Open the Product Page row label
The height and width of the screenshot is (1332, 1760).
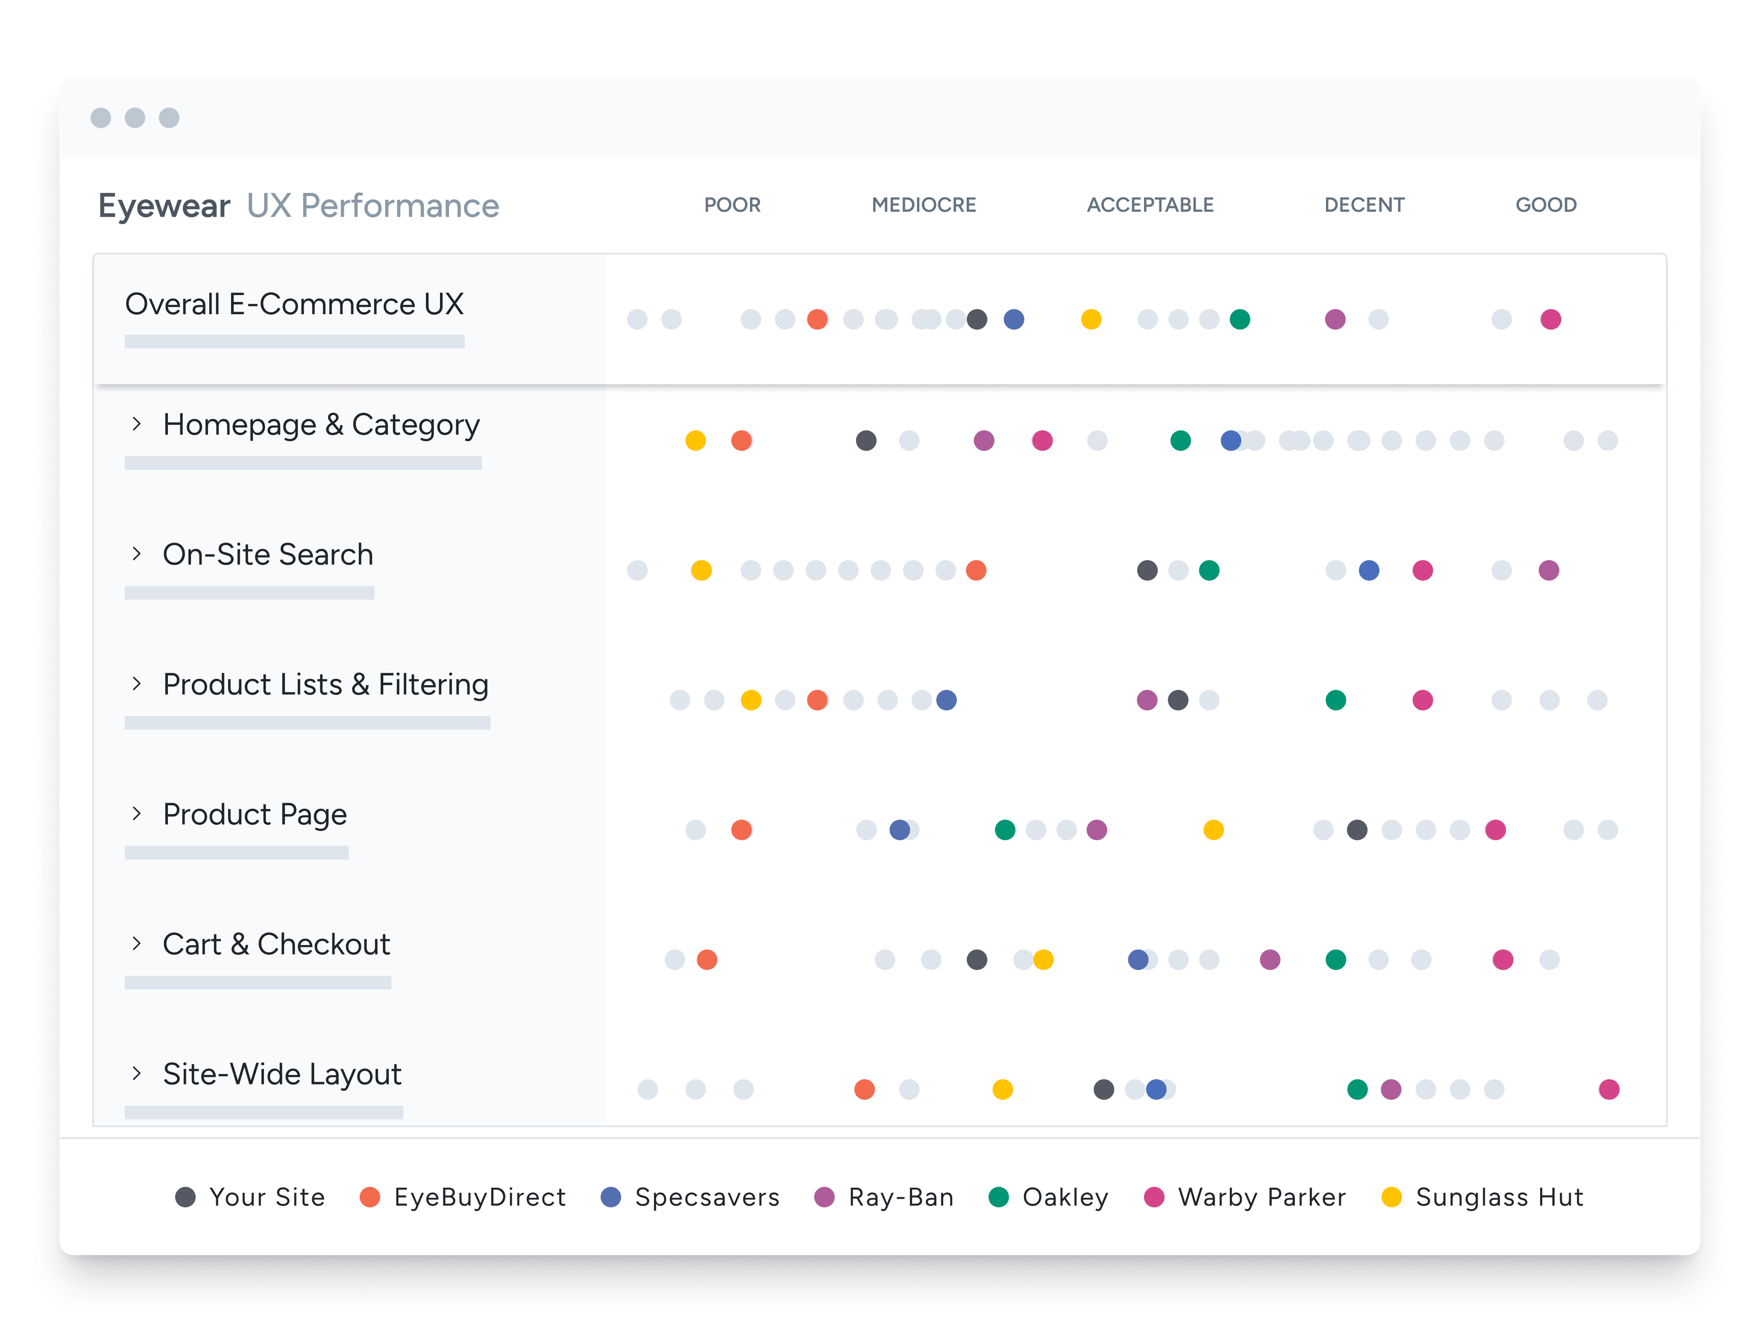click(255, 814)
